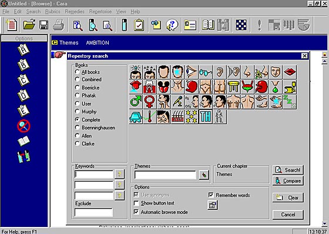Choose the red lips Mouth chapter icon

(290, 72)
